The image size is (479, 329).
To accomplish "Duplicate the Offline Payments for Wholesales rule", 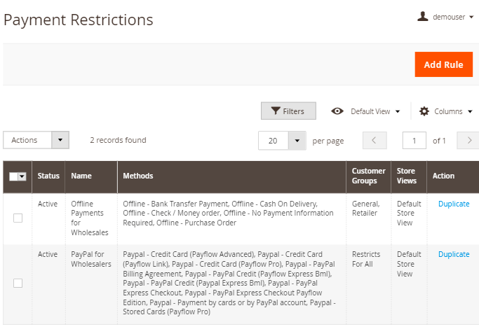I will tap(453, 204).
